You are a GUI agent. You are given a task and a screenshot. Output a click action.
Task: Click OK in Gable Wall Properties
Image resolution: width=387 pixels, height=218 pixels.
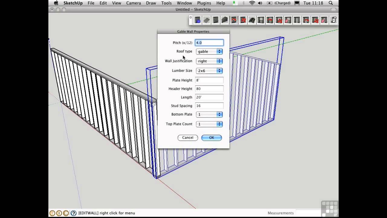tap(211, 138)
